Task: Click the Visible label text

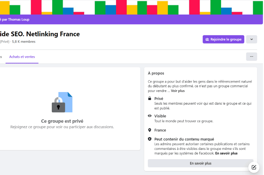Action: (160, 116)
